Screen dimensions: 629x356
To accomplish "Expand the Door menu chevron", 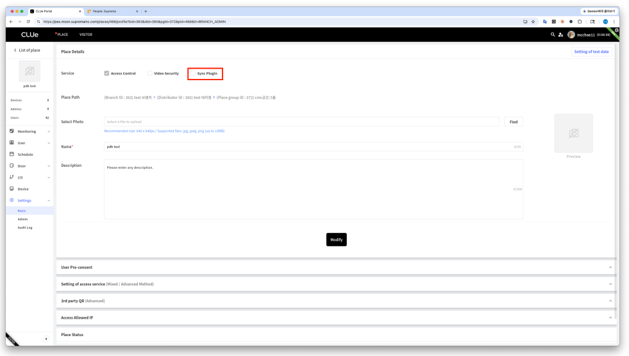I will [x=49, y=166].
